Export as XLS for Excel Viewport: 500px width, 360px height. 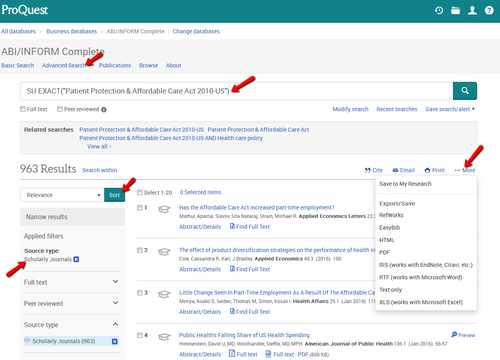pyautogui.click(x=421, y=302)
